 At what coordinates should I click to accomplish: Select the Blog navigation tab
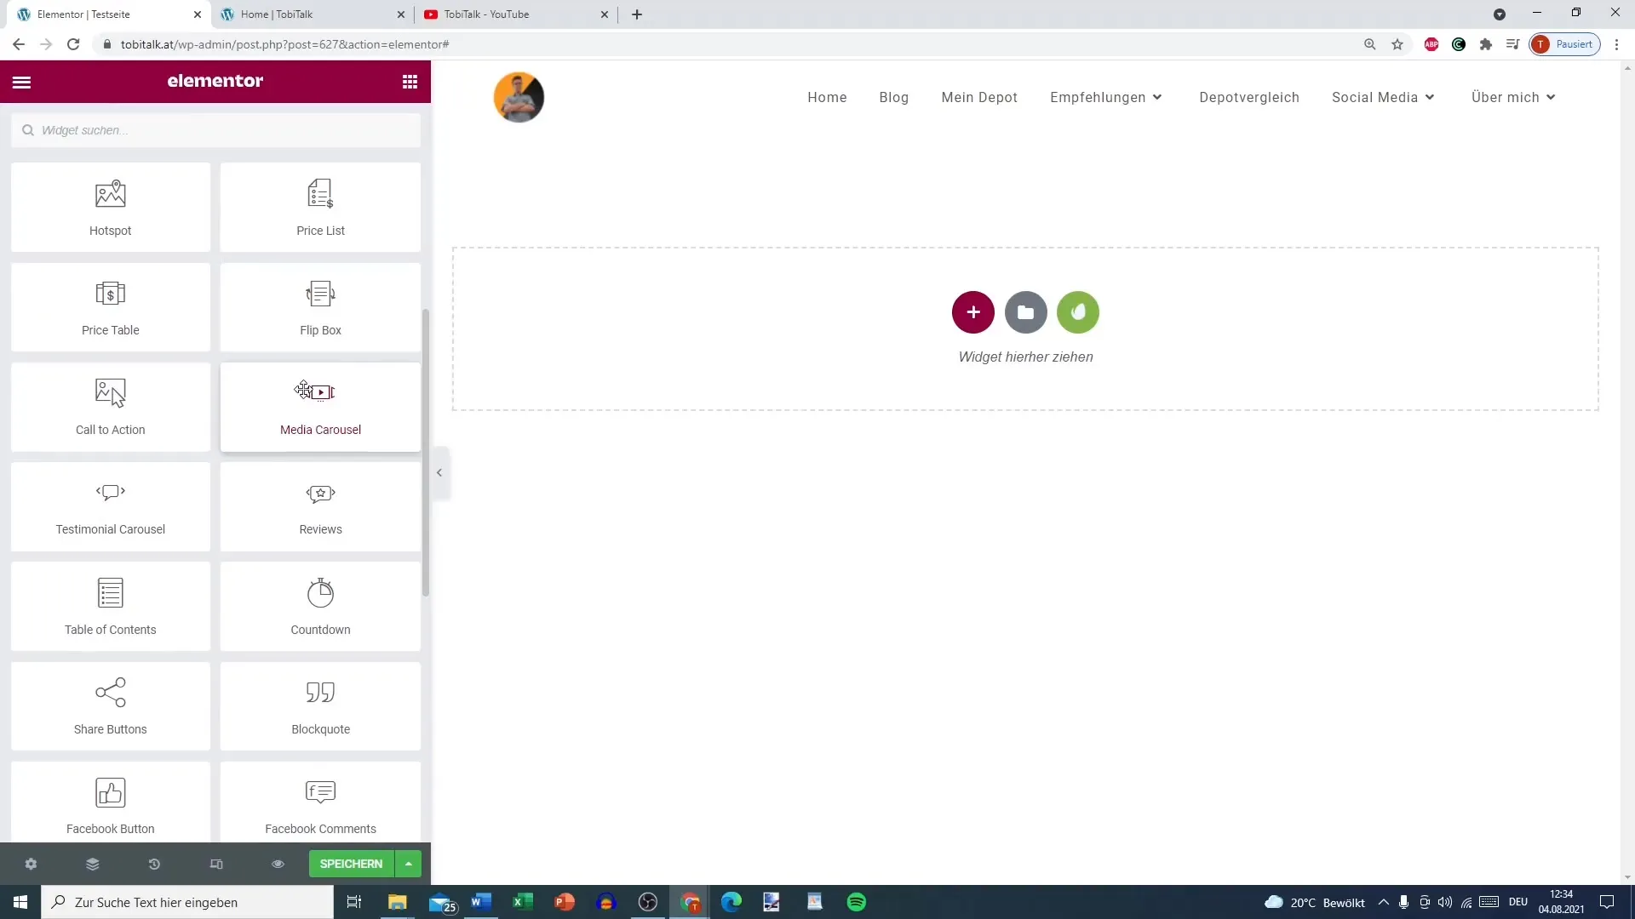click(894, 96)
